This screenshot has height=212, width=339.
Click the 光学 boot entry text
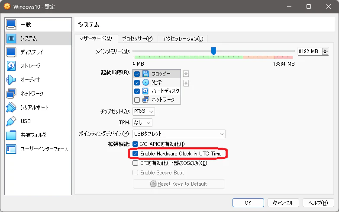pyautogui.click(x=157, y=82)
